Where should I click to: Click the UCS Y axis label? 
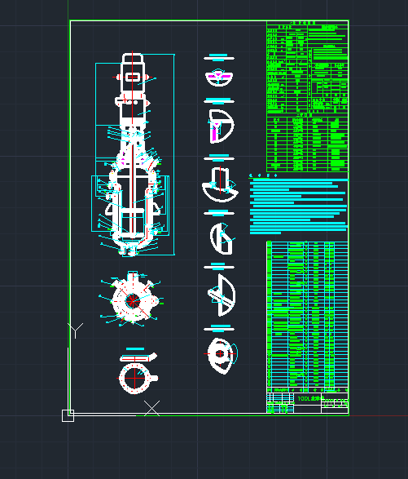[x=75, y=330]
